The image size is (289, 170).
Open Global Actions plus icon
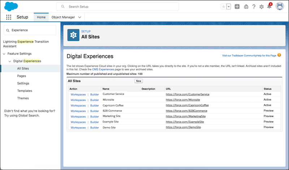(237, 6)
